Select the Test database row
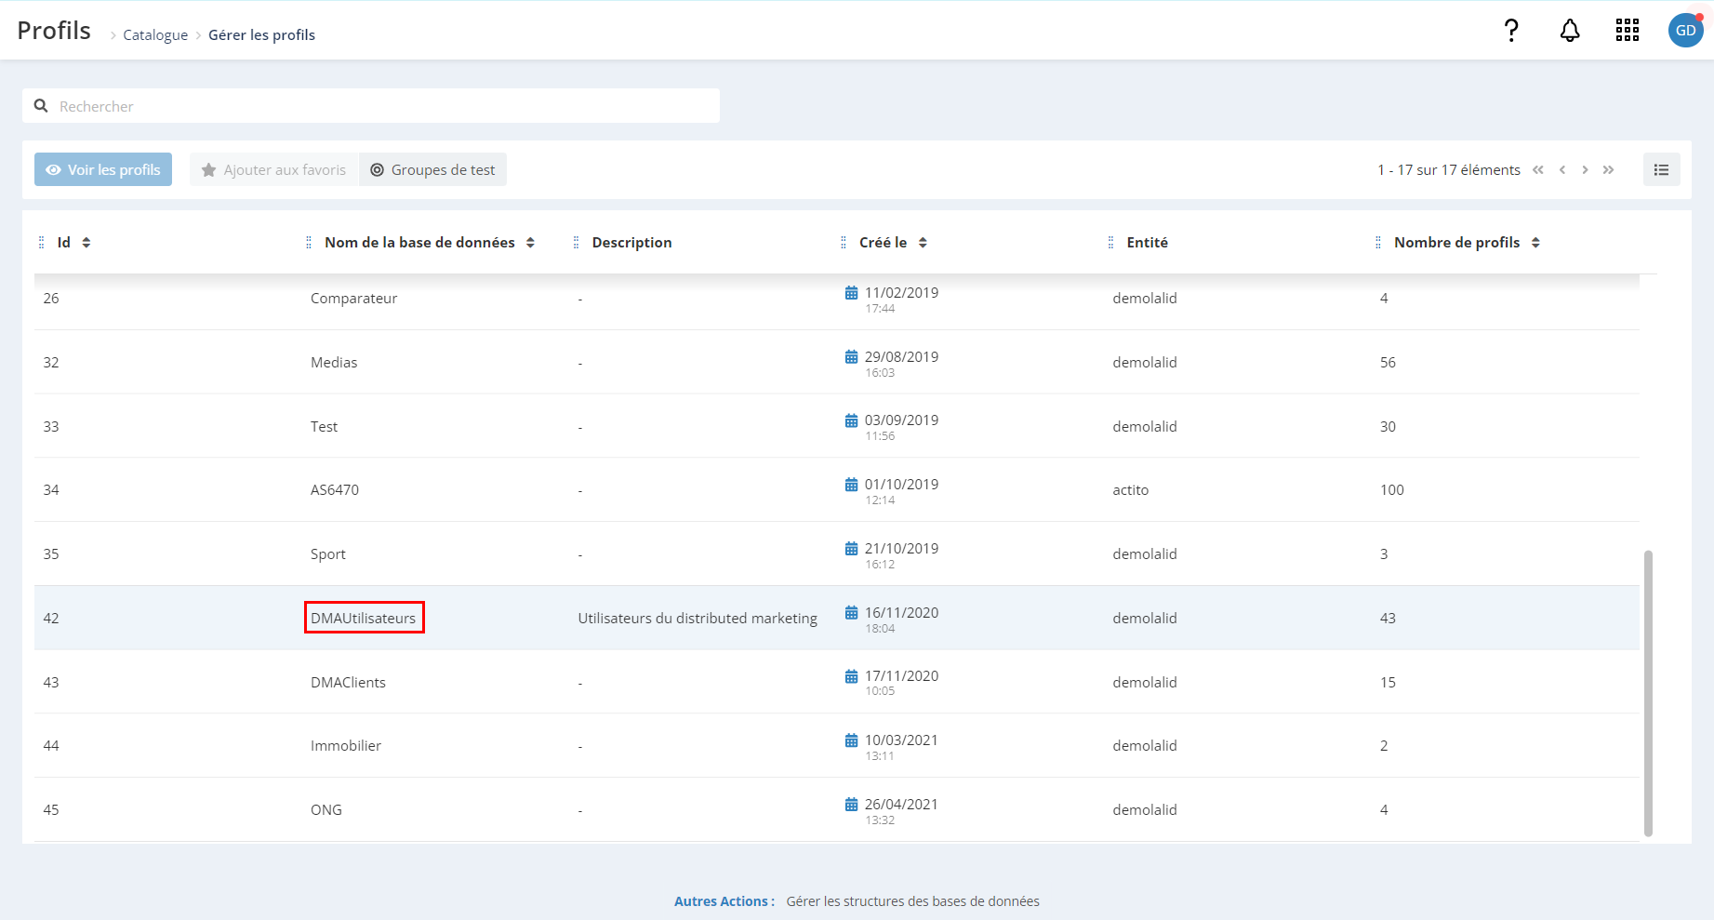The height and width of the screenshot is (920, 1714). pos(837,426)
